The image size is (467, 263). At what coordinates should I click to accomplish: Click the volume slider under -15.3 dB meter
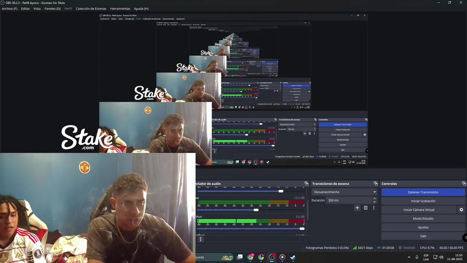pos(256,210)
